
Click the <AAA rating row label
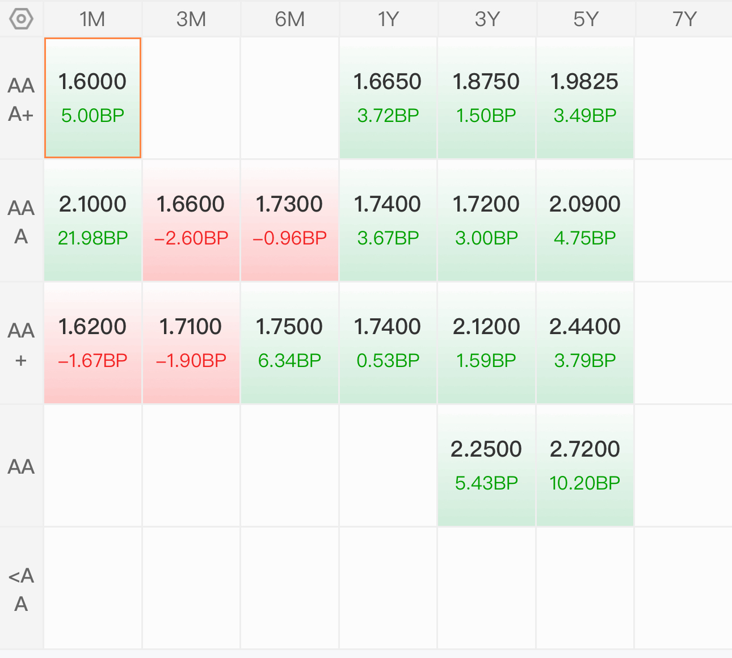22,589
